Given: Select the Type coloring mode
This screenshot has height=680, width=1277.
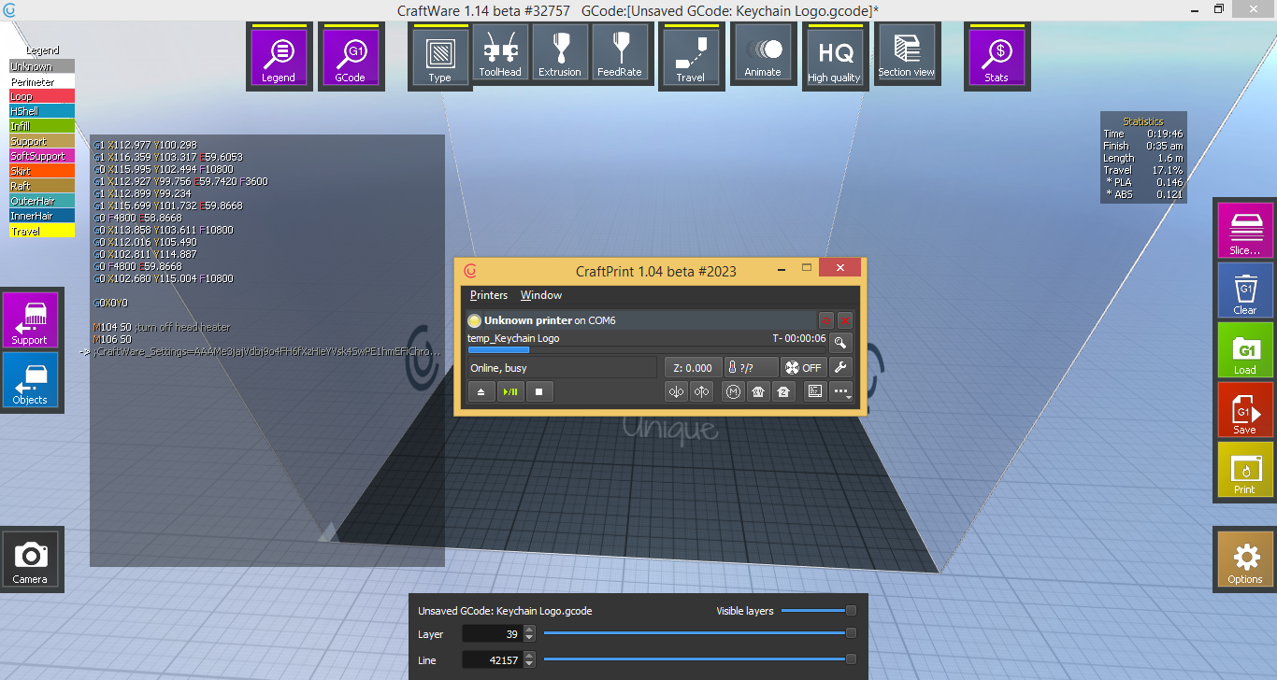Looking at the screenshot, I should point(439,57).
